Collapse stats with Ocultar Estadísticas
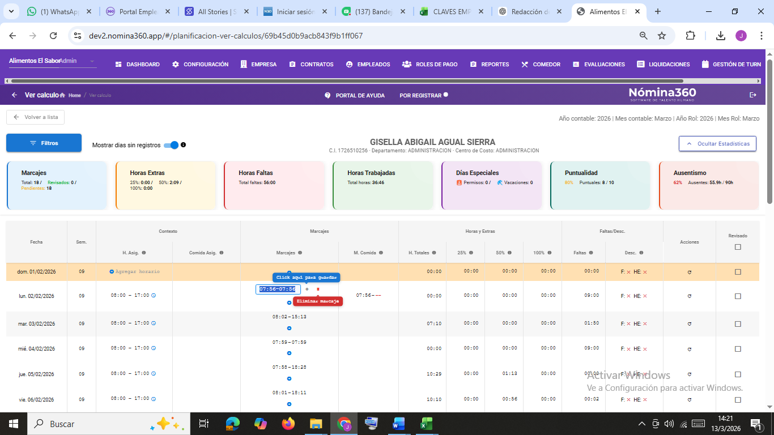This screenshot has height=435, width=774. tap(717, 144)
